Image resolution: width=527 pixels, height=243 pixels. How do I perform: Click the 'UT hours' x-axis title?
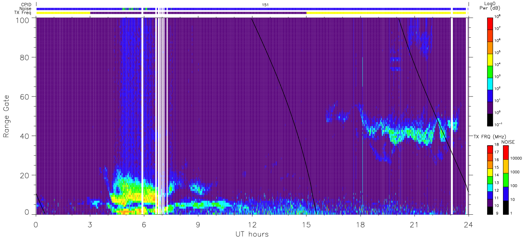[x=251, y=234]
